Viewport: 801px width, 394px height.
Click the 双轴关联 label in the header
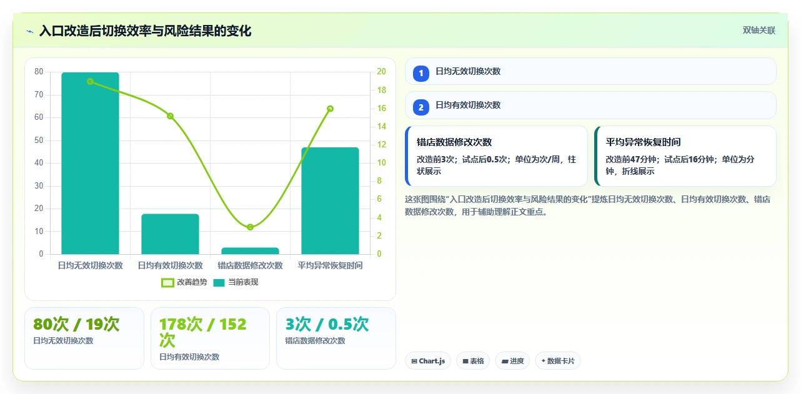point(759,30)
